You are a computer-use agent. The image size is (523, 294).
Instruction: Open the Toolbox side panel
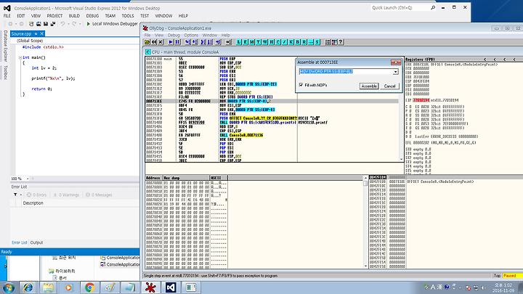[5, 73]
